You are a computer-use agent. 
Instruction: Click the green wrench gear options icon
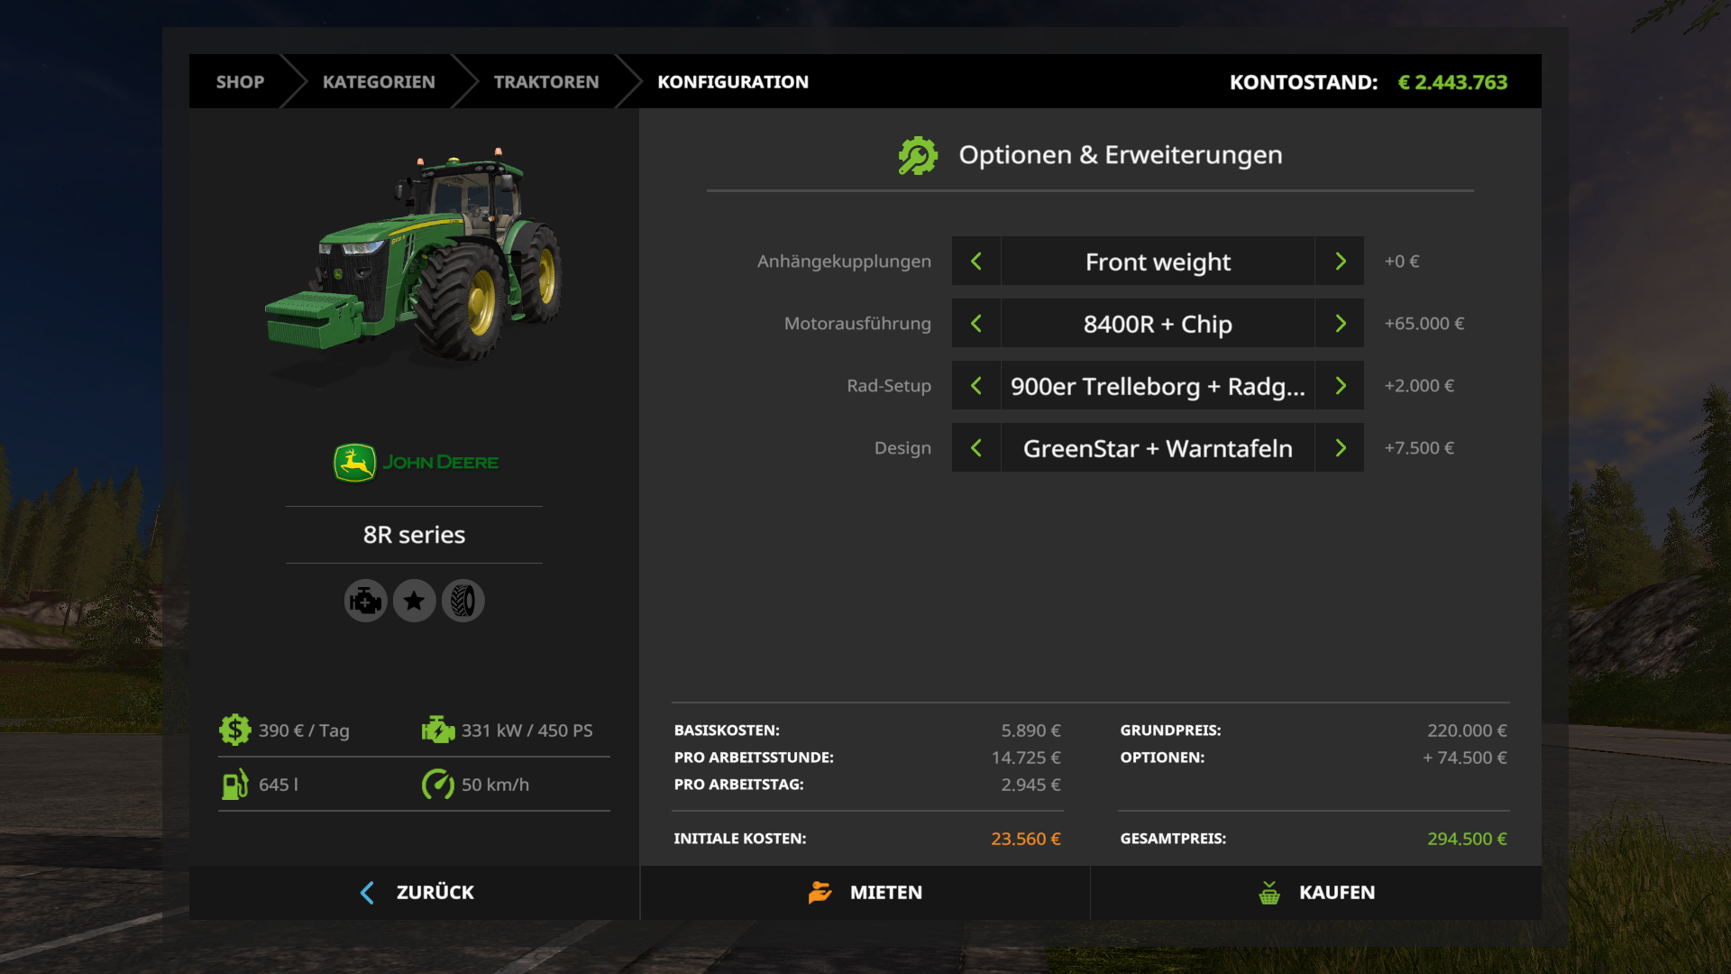click(918, 155)
